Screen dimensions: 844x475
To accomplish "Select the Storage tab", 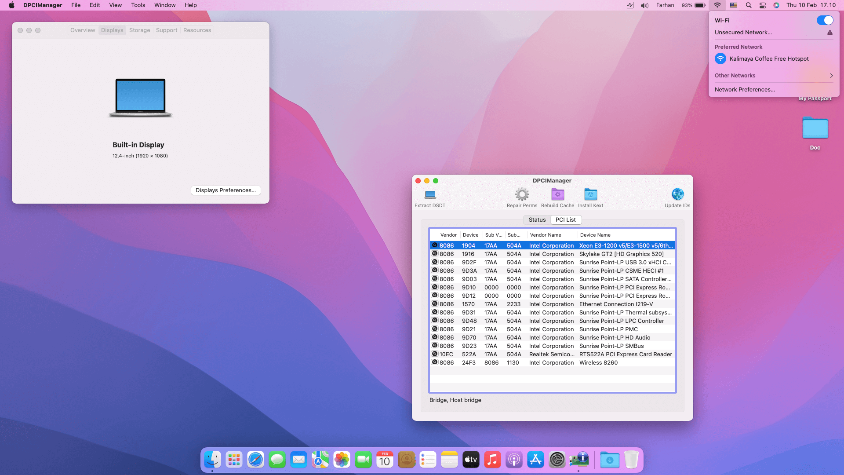I will click(139, 30).
